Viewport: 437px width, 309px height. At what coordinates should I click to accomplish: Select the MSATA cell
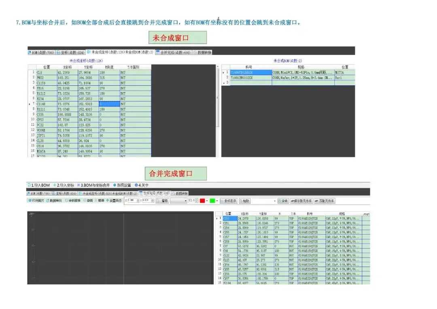coord(46,151)
